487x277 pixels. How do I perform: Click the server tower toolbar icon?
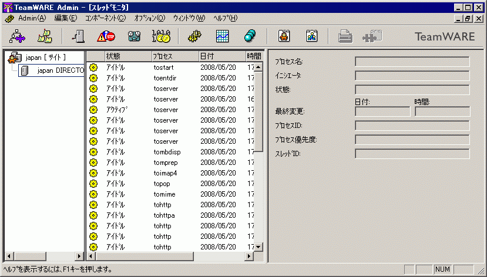tap(78, 36)
